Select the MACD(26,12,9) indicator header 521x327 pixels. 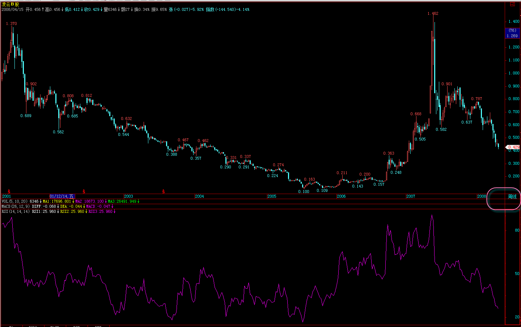15,207
